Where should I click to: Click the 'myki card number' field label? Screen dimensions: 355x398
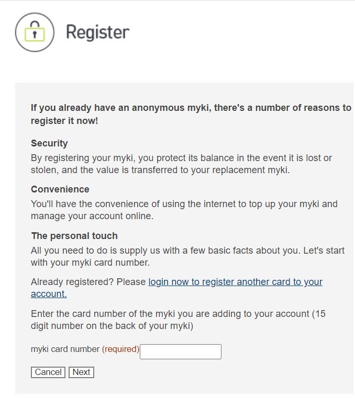pyautogui.click(x=65, y=349)
